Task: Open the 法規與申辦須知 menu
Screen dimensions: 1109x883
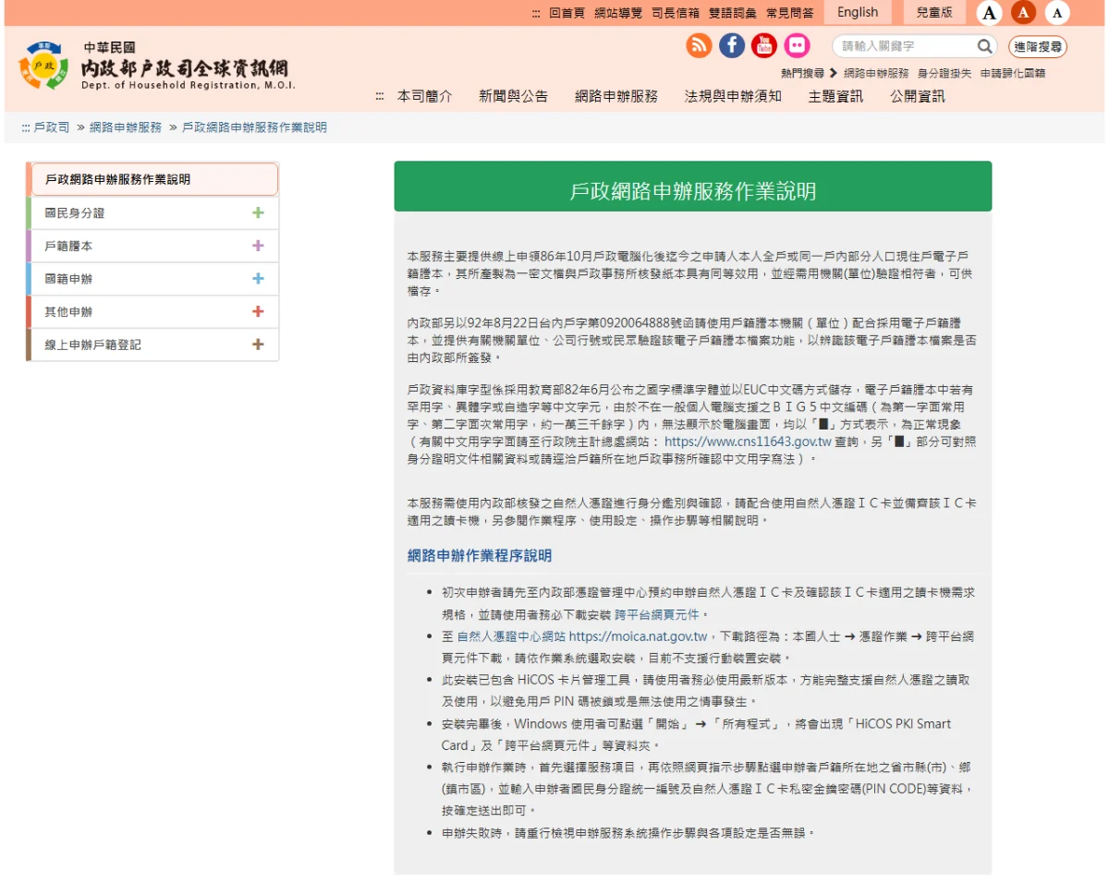Action: click(x=733, y=96)
